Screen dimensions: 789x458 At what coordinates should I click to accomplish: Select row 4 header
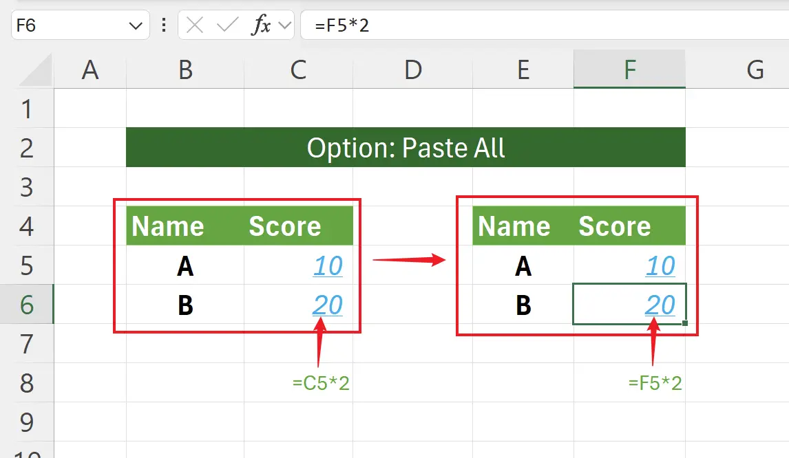point(27,226)
